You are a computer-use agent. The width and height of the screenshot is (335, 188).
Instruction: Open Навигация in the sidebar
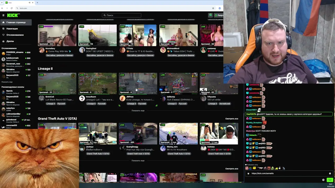[16, 29]
